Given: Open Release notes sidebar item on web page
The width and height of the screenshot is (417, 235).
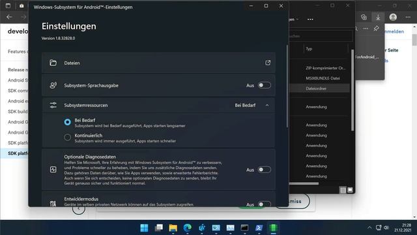Looking at the screenshot, I should click(x=18, y=70).
